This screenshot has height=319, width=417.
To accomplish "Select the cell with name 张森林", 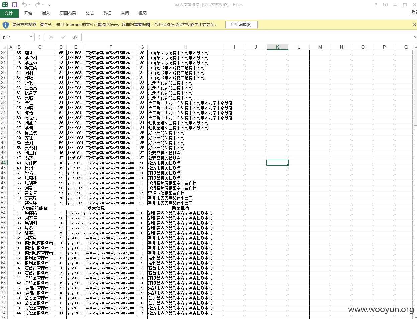I will tap(40, 178).
